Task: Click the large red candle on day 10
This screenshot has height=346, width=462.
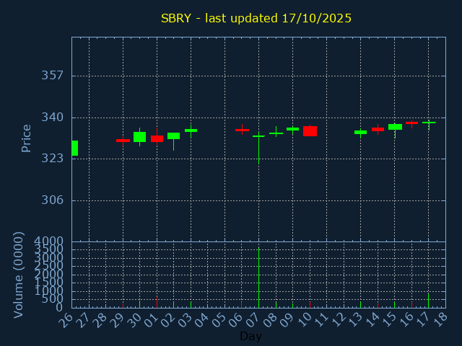Action: pos(310,131)
